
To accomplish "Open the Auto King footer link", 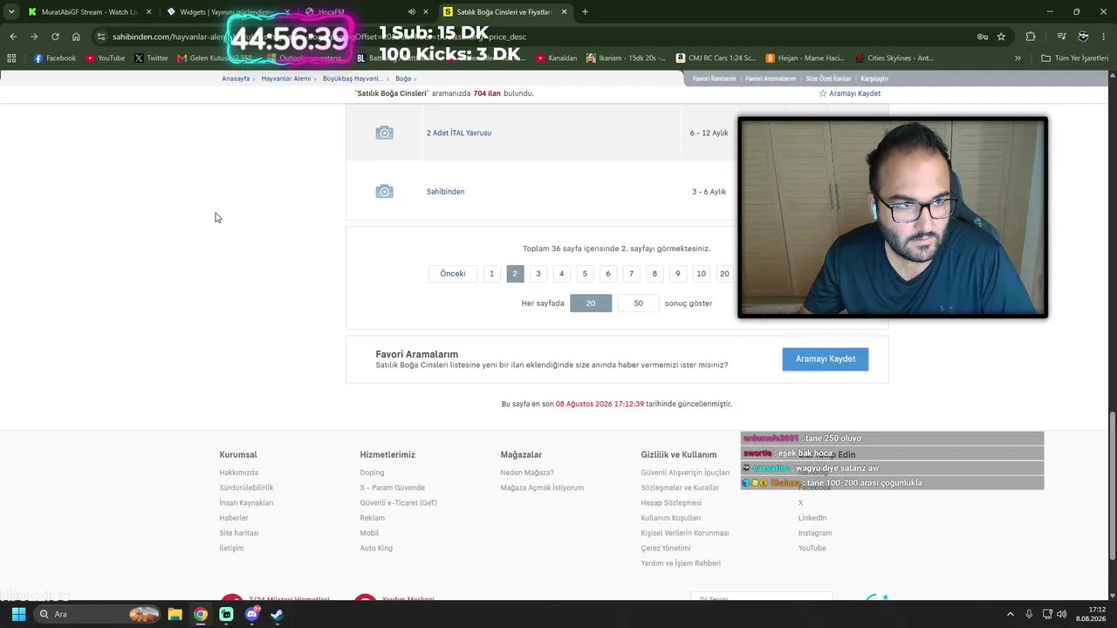I will click(376, 549).
